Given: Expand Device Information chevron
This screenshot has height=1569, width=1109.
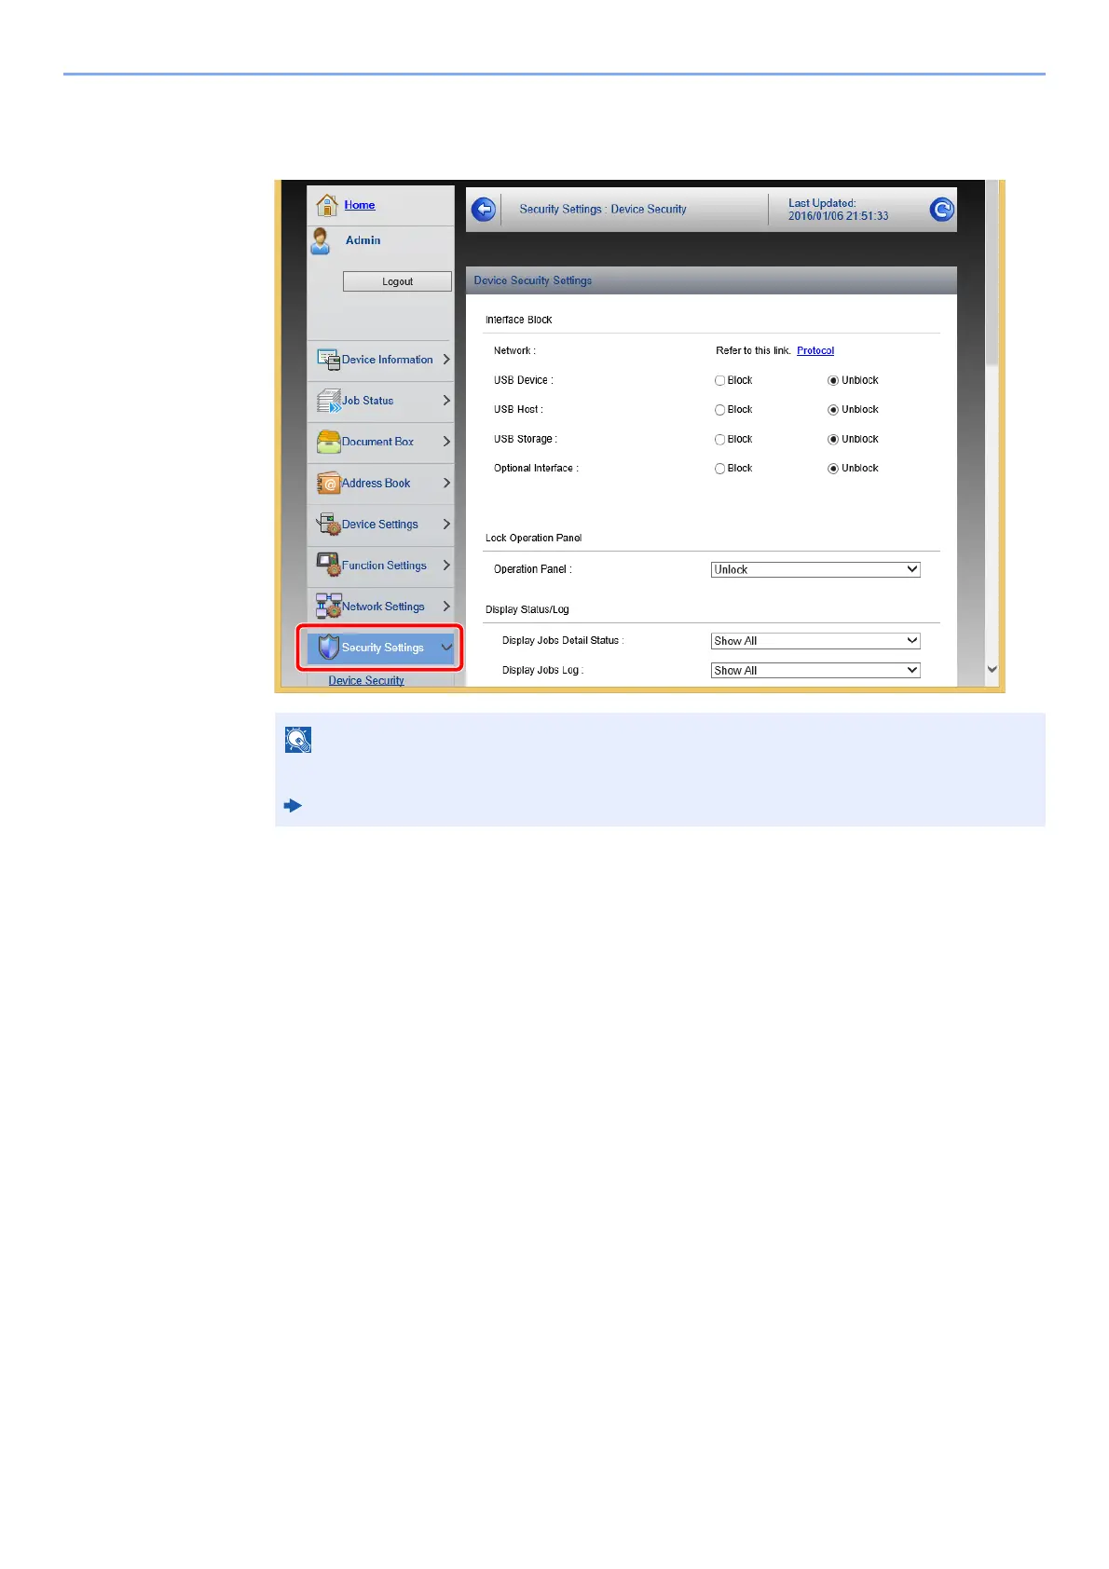Looking at the screenshot, I should tap(446, 360).
